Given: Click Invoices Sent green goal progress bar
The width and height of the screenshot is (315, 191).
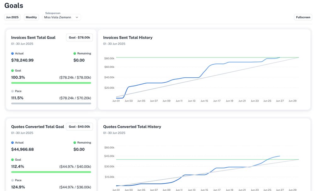Looking at the screenshot, I should click(x=51, y=83).
